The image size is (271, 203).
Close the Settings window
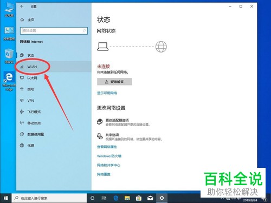251,6
